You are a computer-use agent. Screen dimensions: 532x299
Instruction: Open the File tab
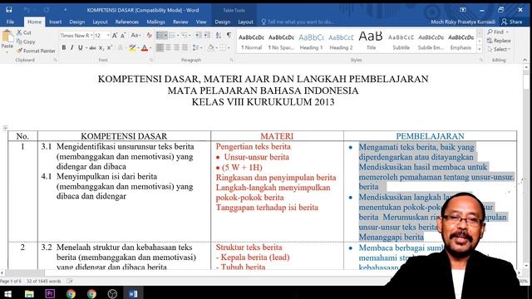tap(10, 22)
